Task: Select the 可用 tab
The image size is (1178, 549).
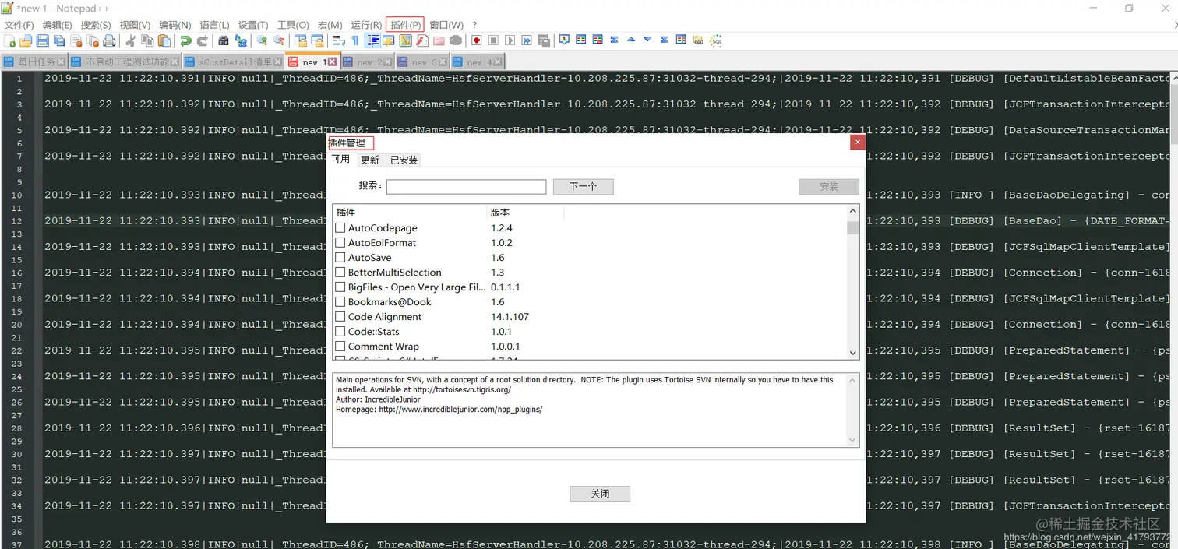Action: click(341, 159)
